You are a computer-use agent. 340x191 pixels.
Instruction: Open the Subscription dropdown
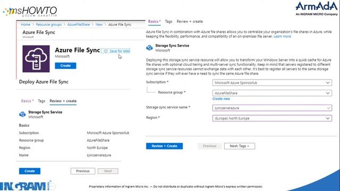[x=272, y=83]
